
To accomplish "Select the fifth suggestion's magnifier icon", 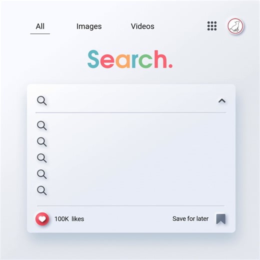I will (x=41, y=190).
